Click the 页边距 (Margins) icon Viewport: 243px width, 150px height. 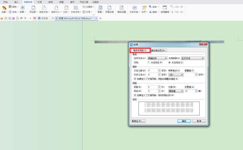33,8
